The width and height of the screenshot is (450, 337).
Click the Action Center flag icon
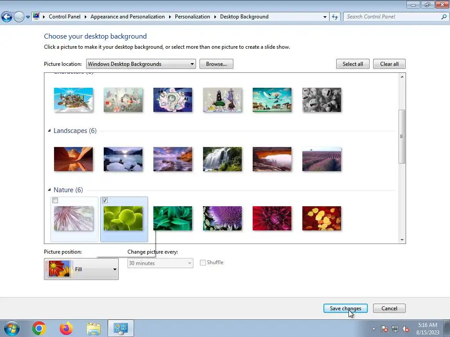pyautogui.click(x=385, y=329)
